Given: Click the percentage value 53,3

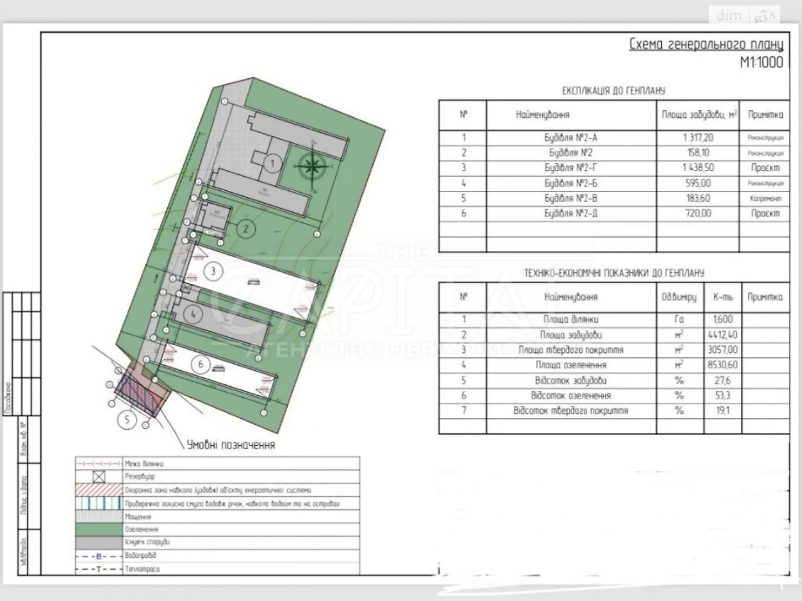Looking at the screenshot, I should [x=723, y=396].
